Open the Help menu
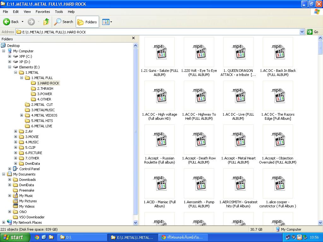Viewport: 323px width, 242px height. pyautogui.click(x=71, y=12)
